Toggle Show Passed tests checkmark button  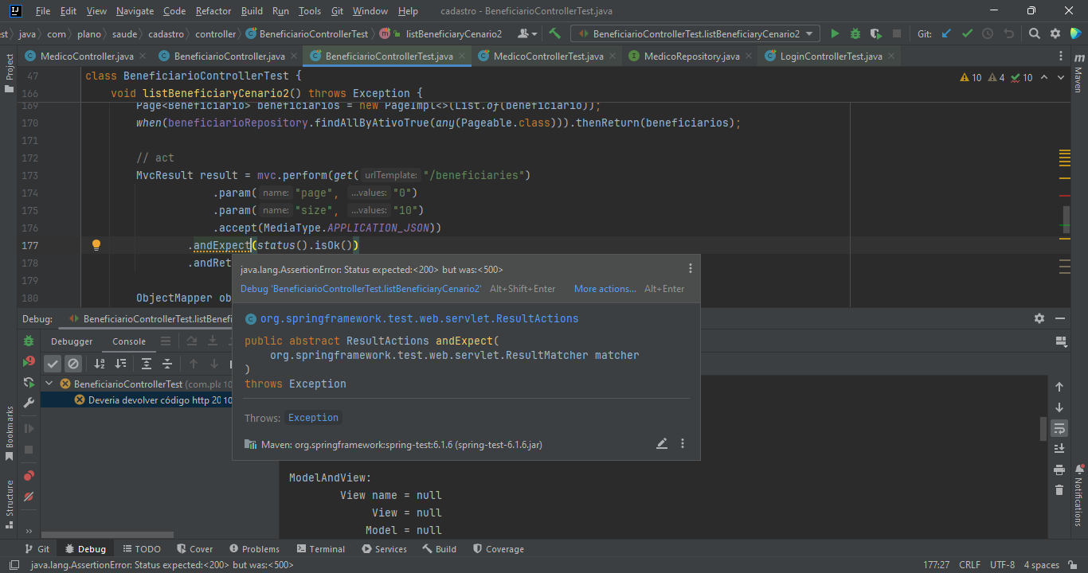53,364
